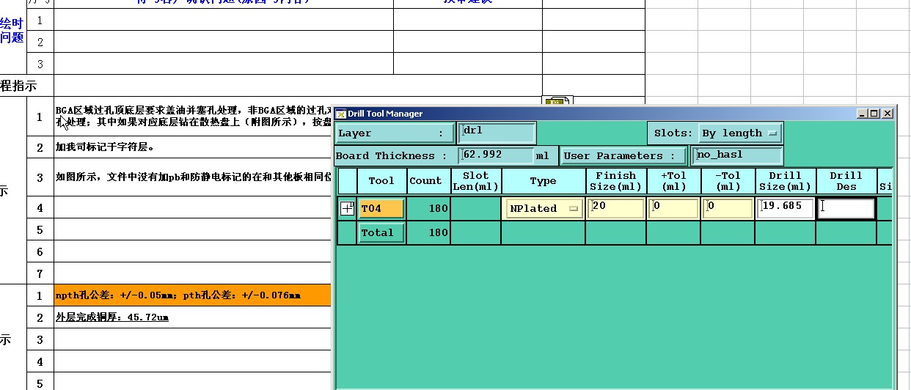The height and width of the screenshot is (390, 911).
Task: Click the User Parameters button
Action: (623, 155)
